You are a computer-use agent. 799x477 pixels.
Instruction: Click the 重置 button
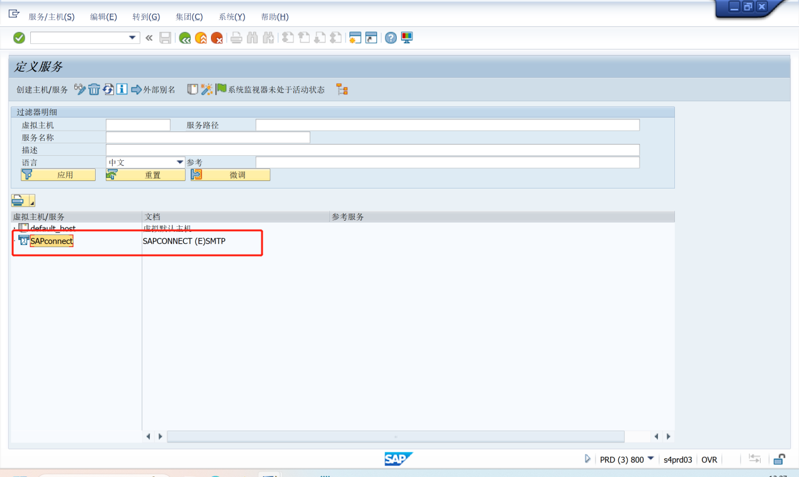145,175
